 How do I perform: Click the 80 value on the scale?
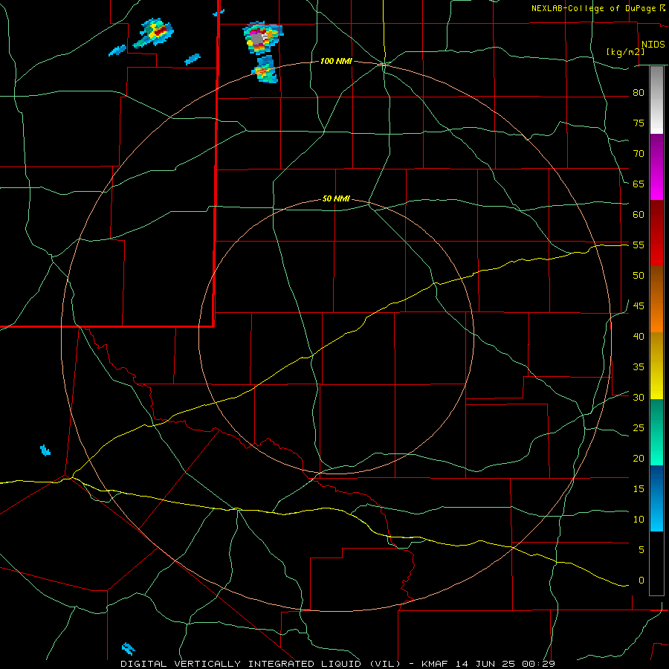pos(639,93)
